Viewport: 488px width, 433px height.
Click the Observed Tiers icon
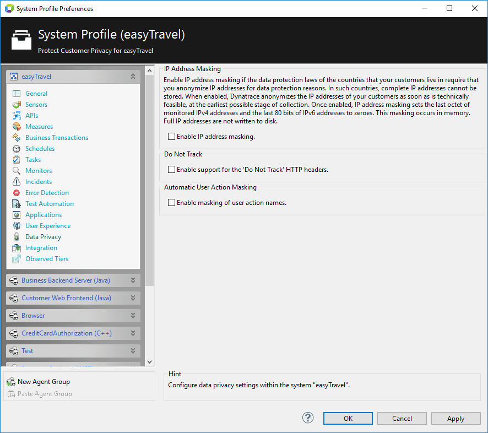(17, 259)
